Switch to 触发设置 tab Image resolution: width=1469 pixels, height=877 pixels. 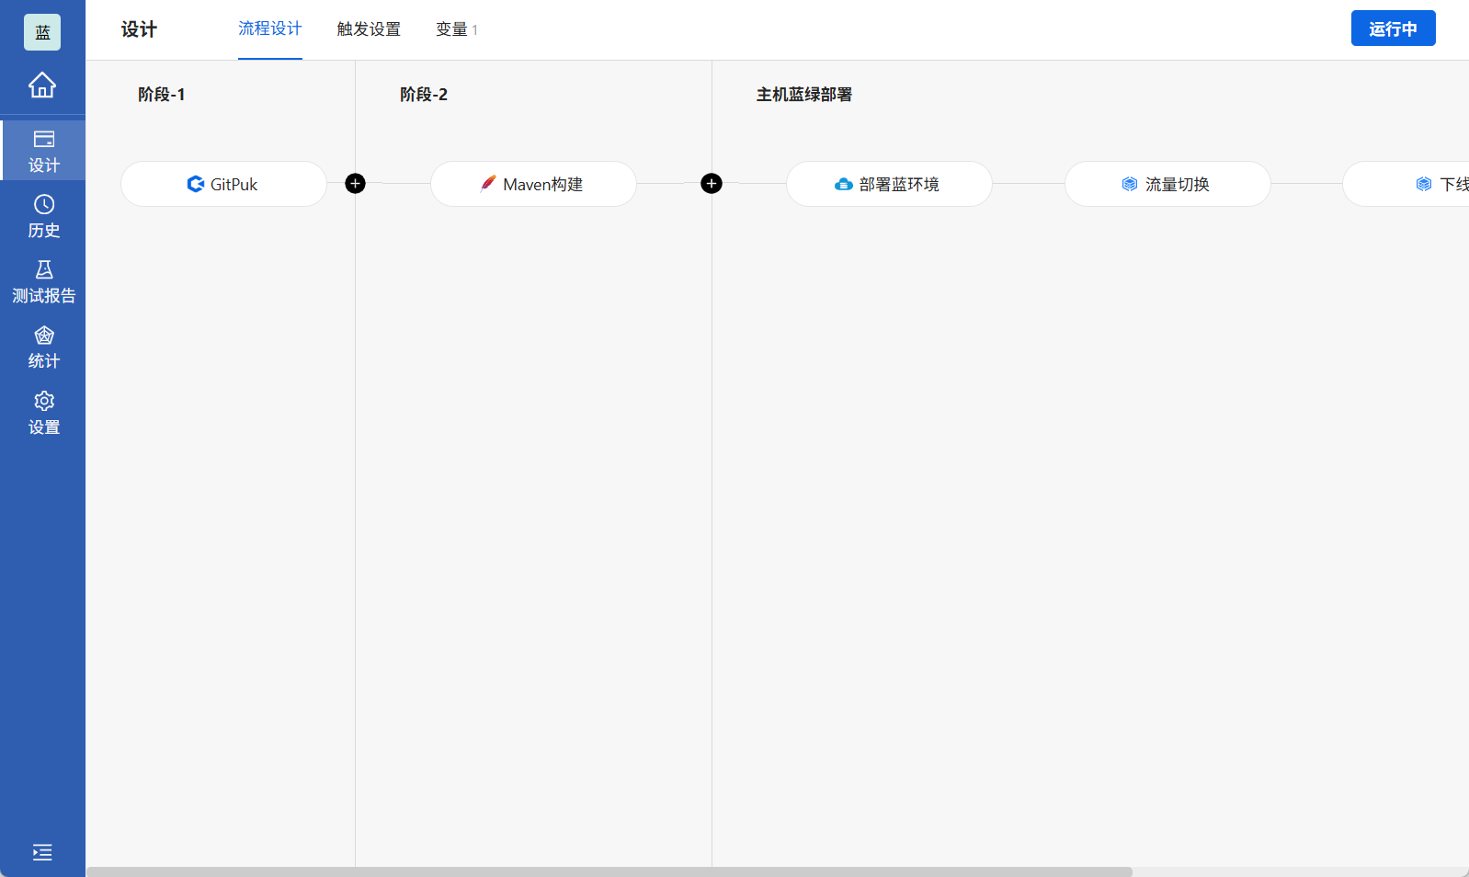(369, 29)
